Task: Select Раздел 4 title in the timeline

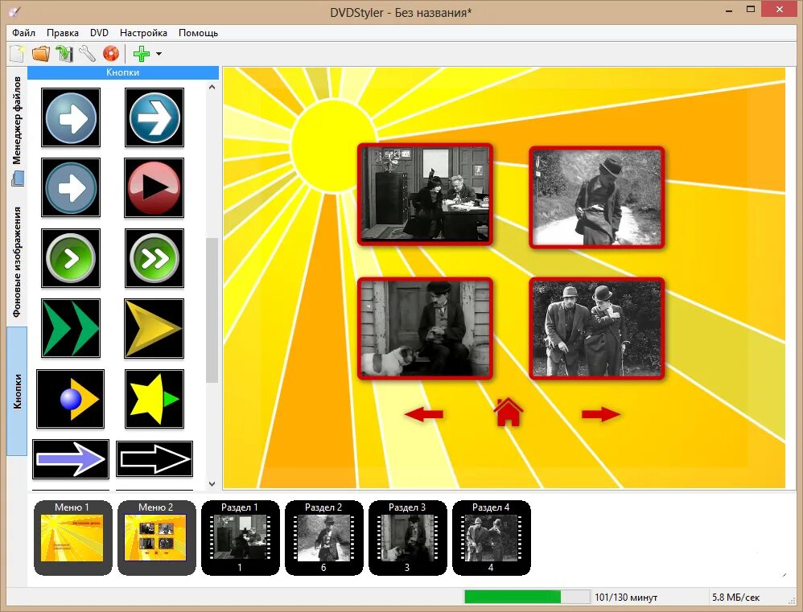Action: click(491, 538)
